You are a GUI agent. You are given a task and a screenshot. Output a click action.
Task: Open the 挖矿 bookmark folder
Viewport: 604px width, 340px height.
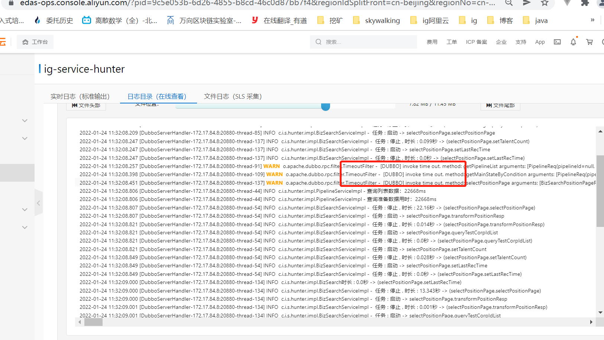330,20
